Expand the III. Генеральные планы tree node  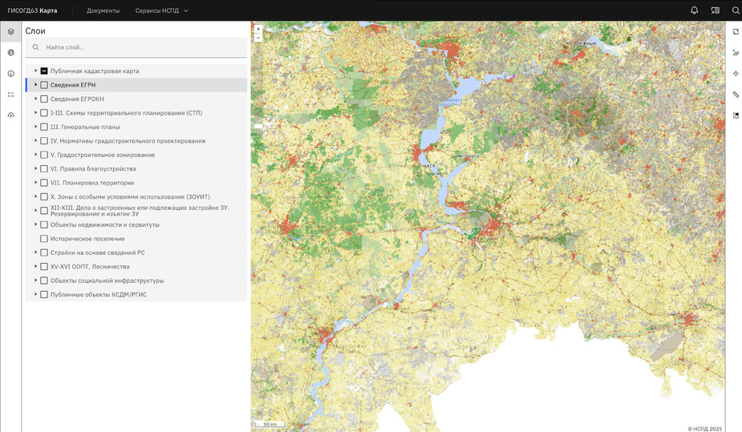(x=36, y=127)
